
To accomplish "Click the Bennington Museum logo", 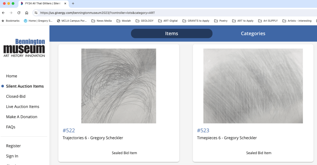I will point(24,48).
